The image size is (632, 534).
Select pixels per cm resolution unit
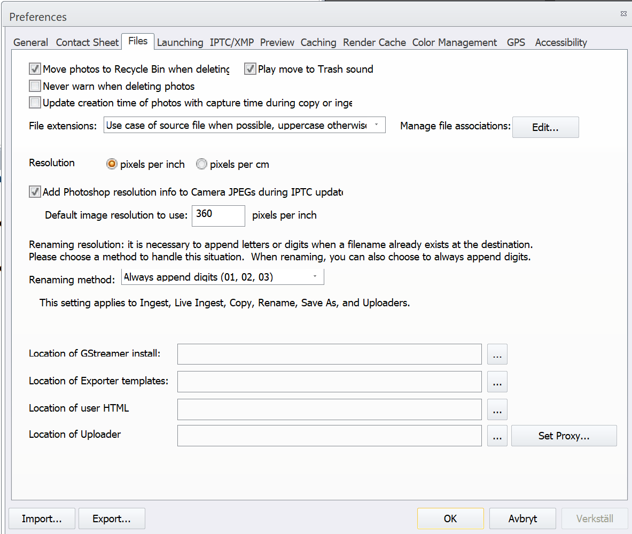[202, 165]
